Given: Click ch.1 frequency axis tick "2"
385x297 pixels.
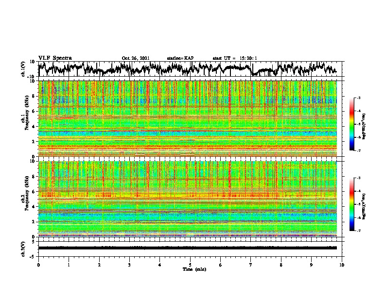Looking at the screenshot, I should click(34, 141).
